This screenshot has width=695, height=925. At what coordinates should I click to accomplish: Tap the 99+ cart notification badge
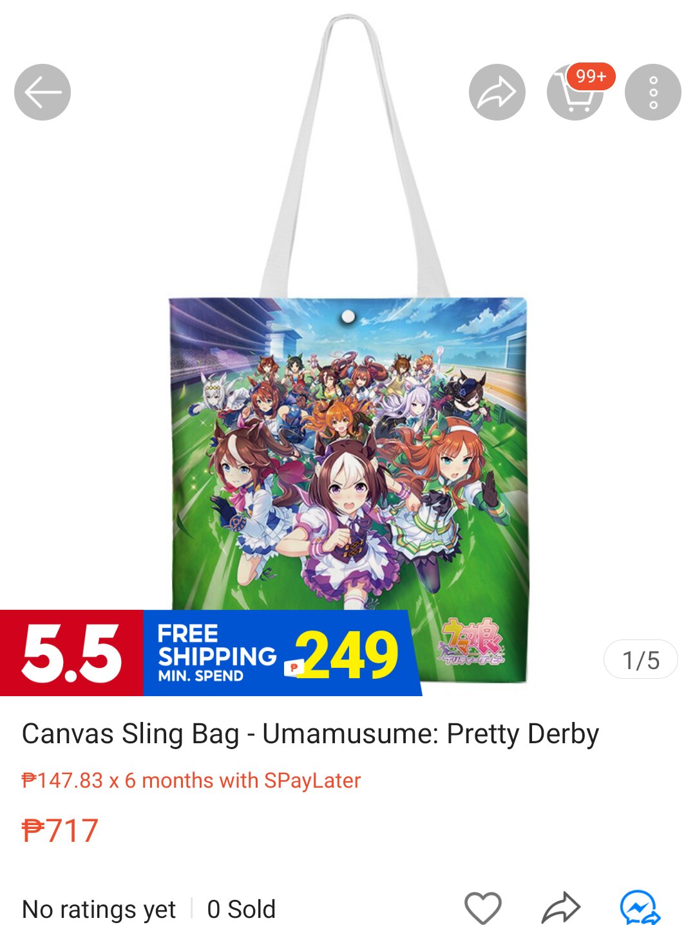(x=591, y=77)
